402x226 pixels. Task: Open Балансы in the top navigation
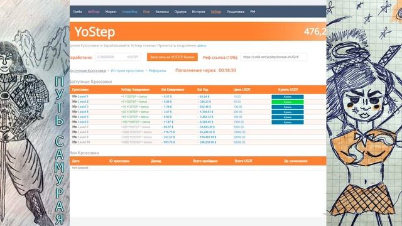tap(162, 12)
